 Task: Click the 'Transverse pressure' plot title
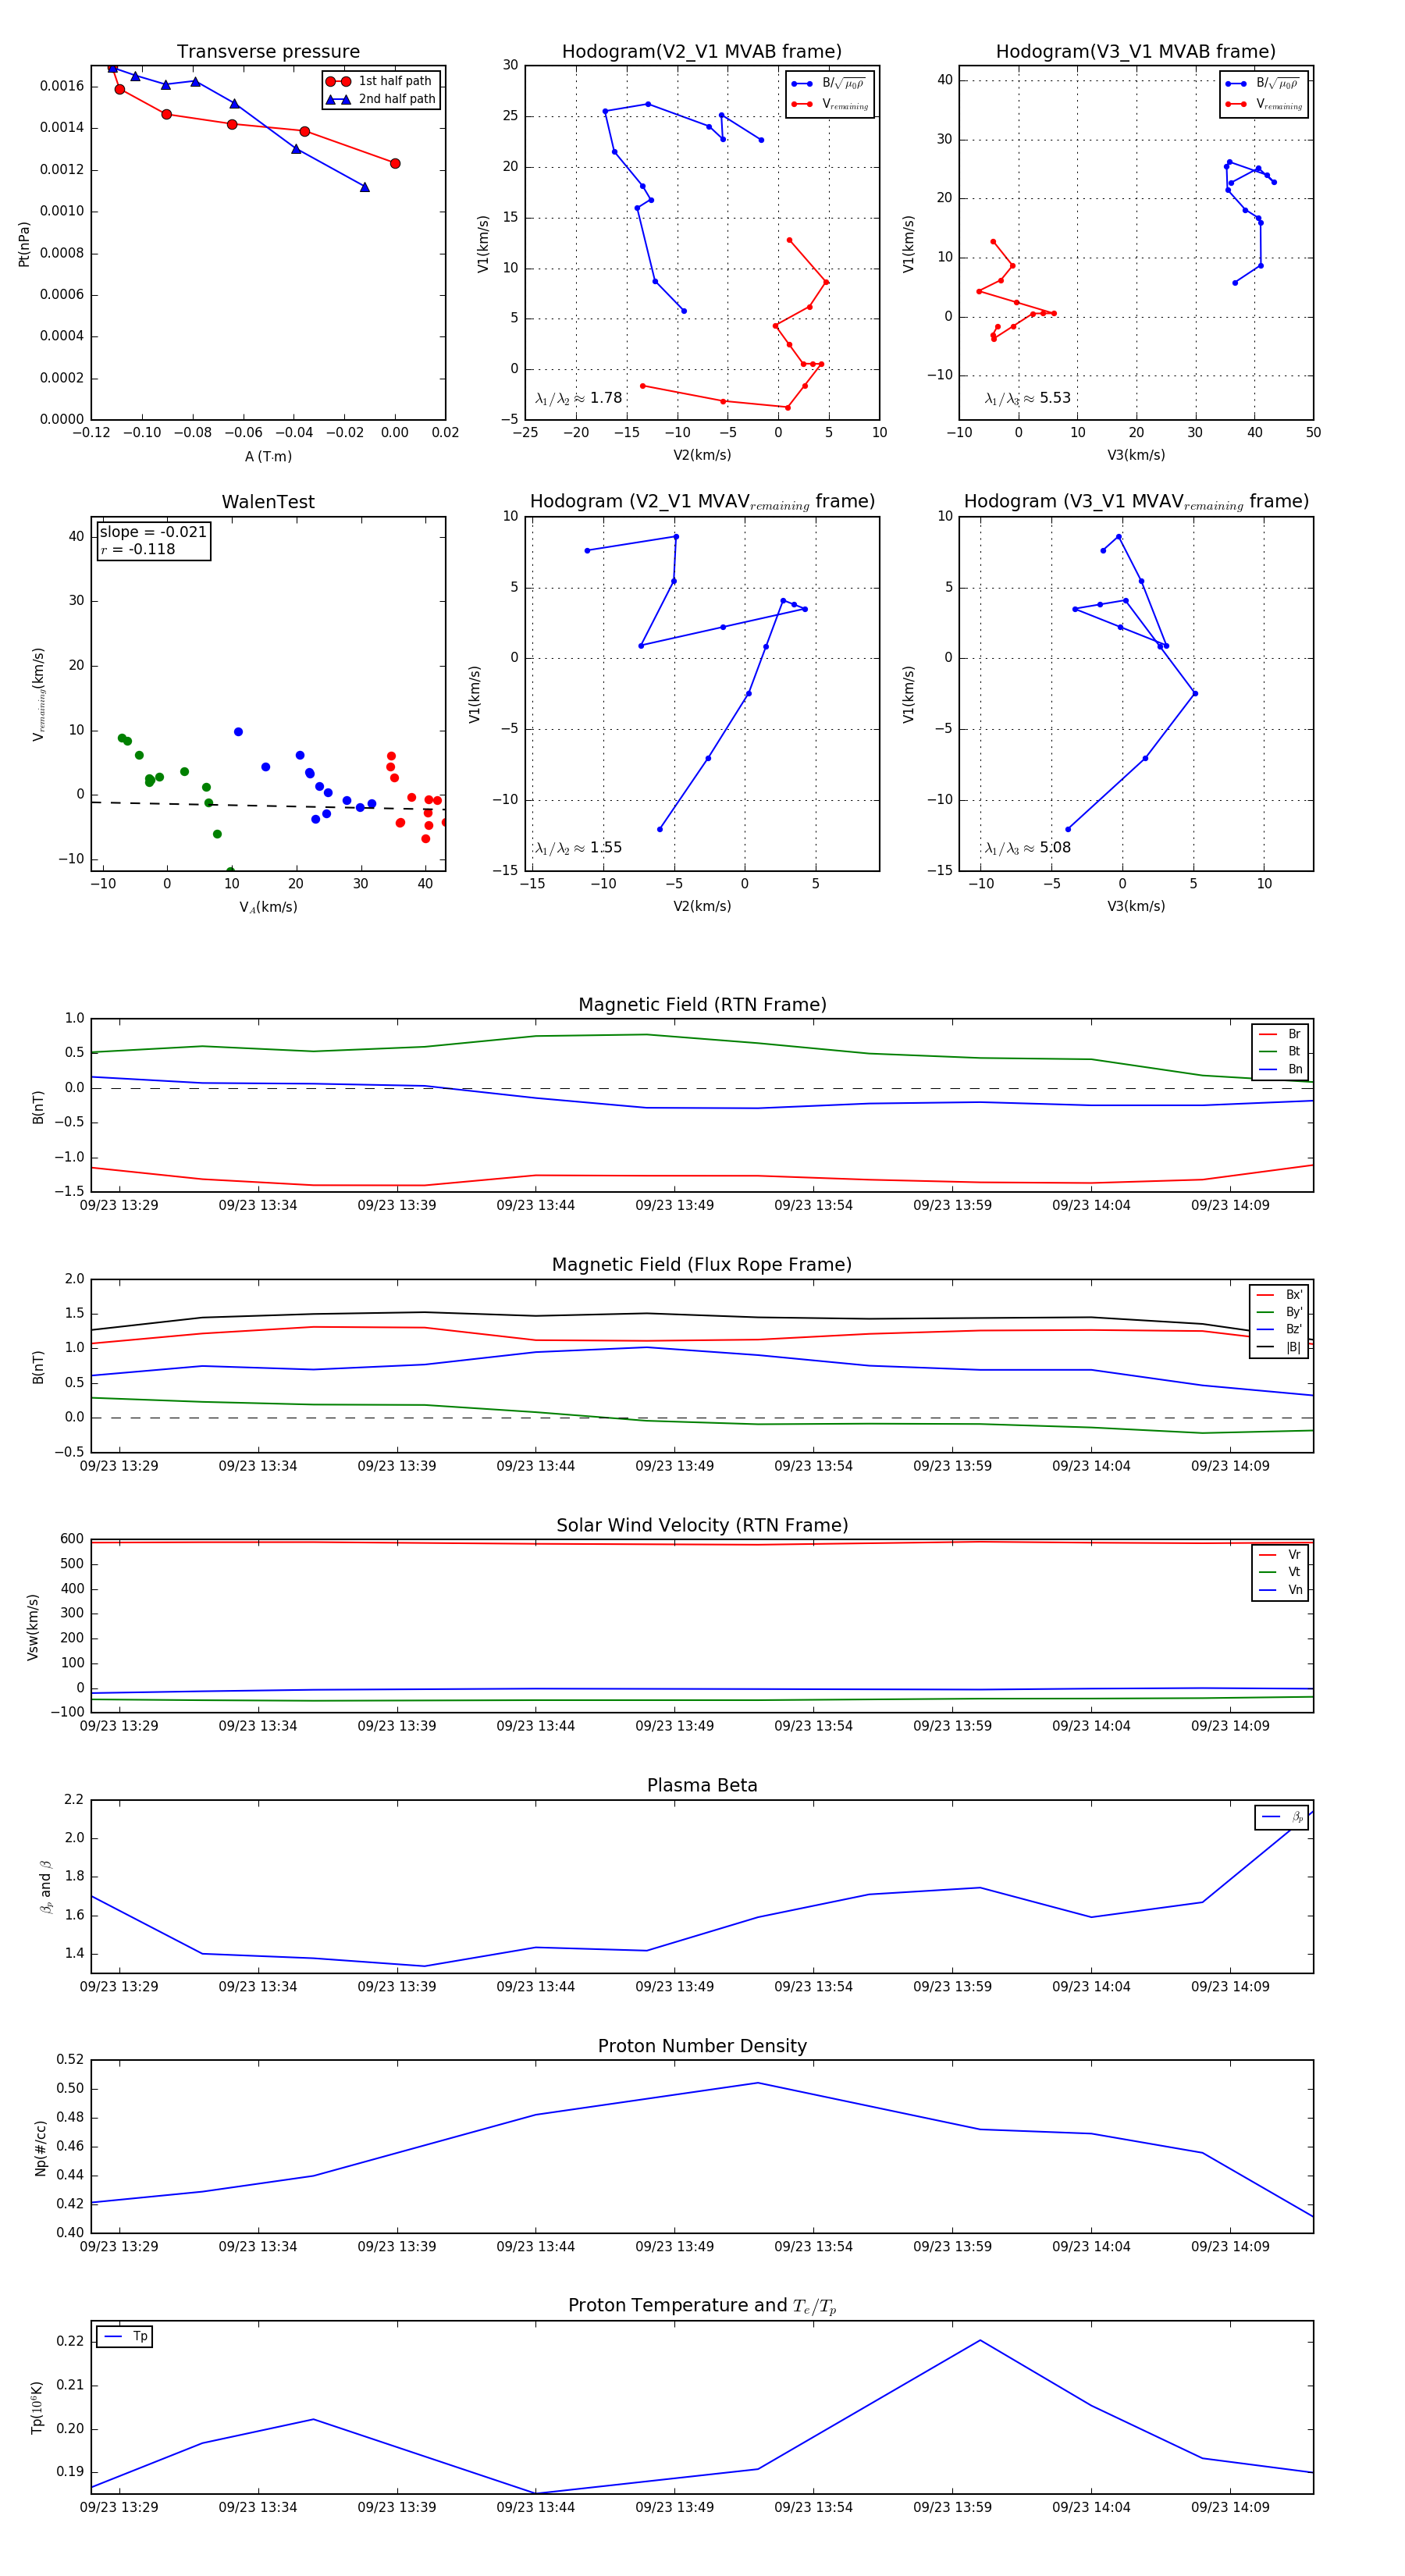[268, 52]
